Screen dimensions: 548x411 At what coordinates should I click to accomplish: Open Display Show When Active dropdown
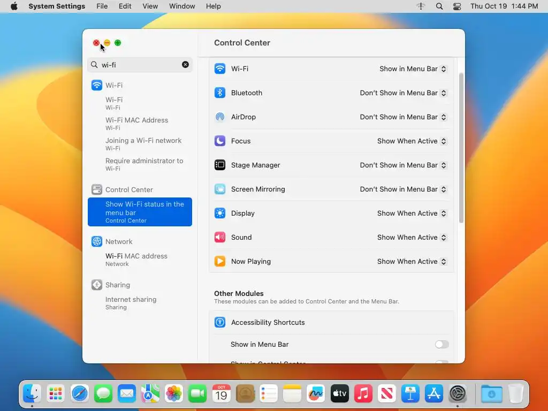pos(412,214)
